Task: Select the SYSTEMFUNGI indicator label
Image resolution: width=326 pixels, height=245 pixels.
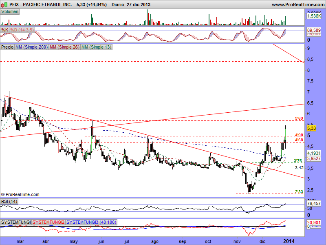Action: (x=16, y=222)
